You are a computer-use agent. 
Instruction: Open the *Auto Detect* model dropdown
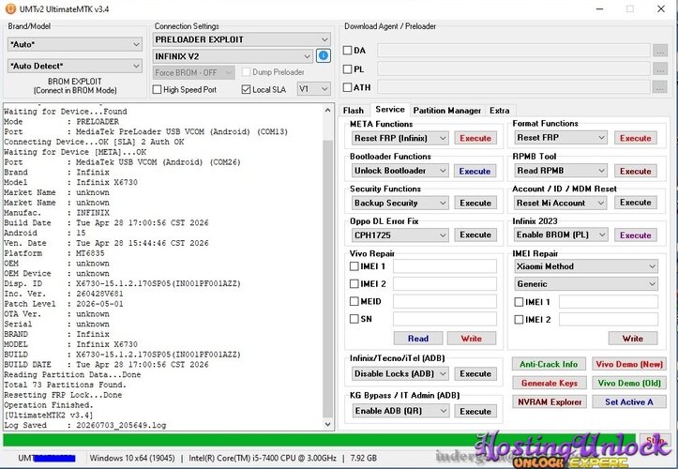tap(75, 66)
